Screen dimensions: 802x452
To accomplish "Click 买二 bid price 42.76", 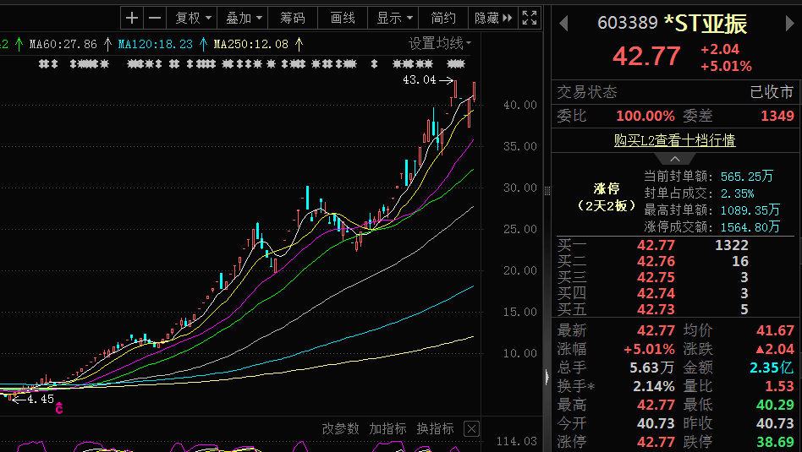I will click(656, 262).
